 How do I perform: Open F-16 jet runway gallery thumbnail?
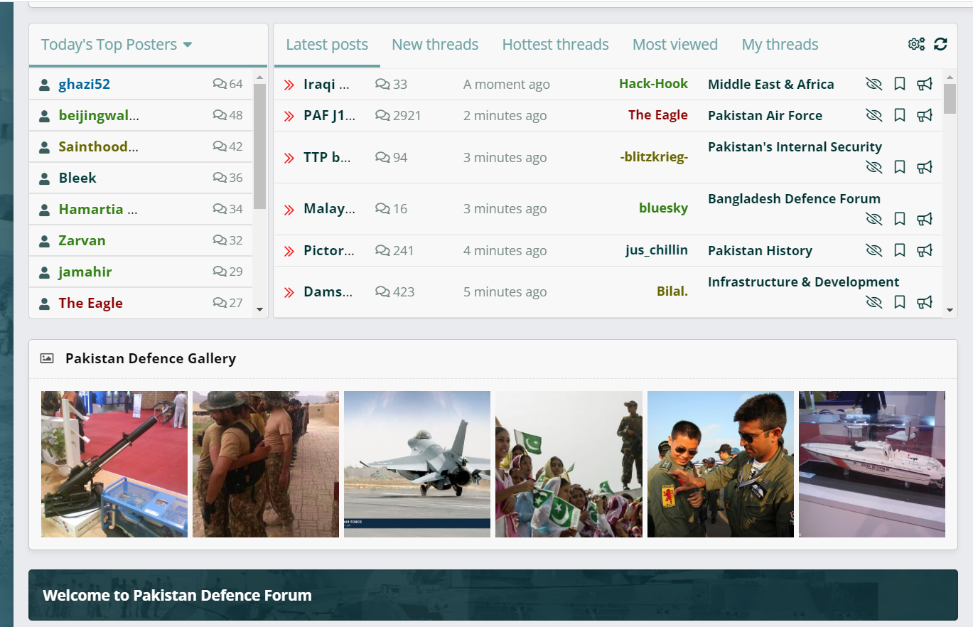click(x=417, y=464)
